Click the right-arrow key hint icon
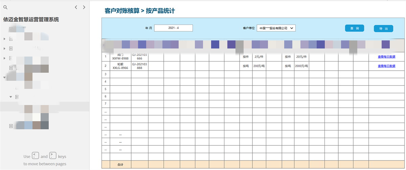Viewport: 406px width, 170px height. (x=53, y=156)
